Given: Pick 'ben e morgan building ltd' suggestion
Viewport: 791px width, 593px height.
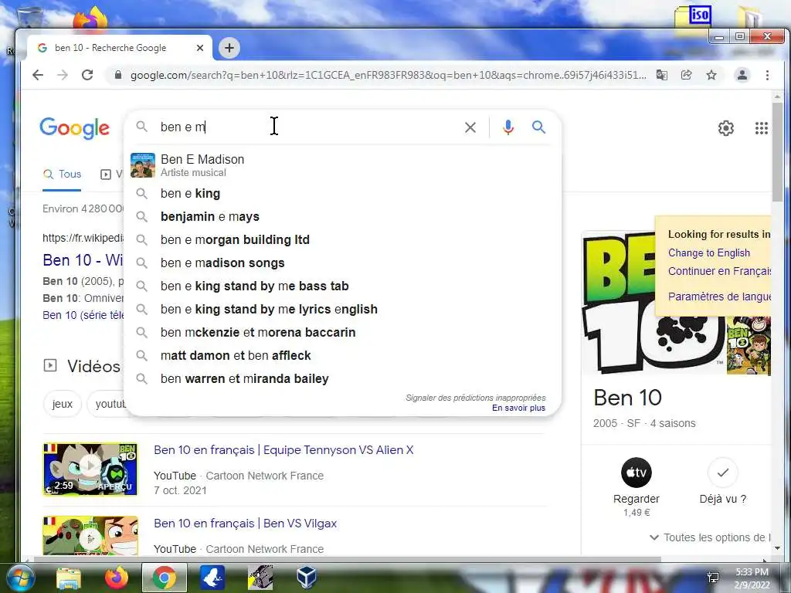Looking at the screenshot, I should tap(342, 240).
